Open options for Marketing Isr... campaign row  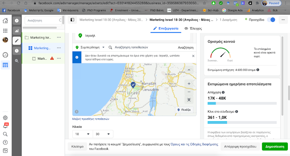point(59,37)
